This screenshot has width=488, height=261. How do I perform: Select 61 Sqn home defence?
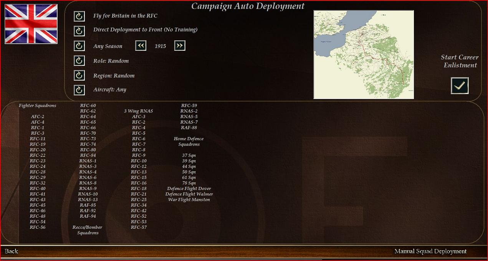(x=189, y=178)
